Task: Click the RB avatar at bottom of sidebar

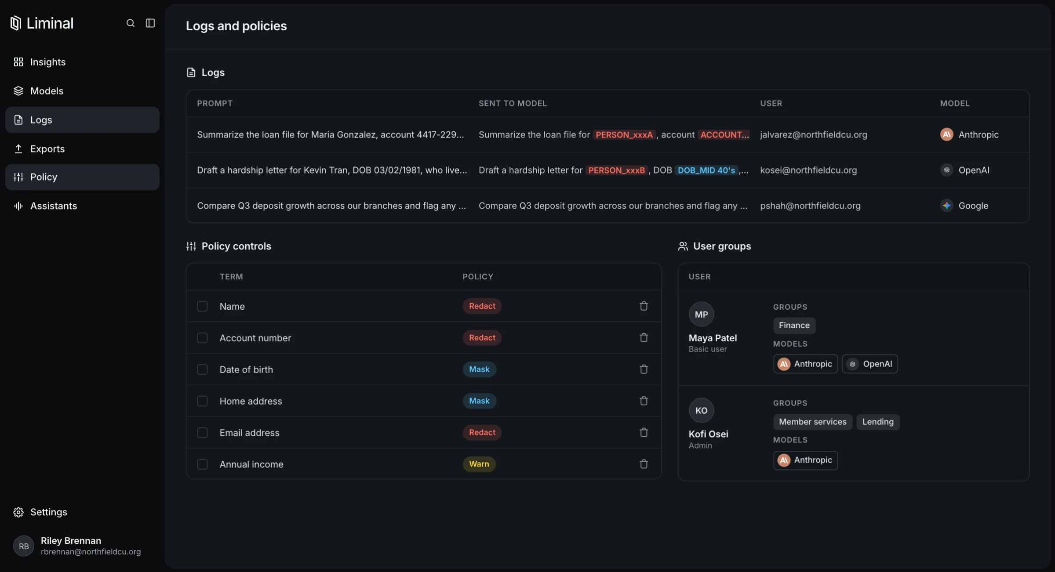Action: point(24,546)
